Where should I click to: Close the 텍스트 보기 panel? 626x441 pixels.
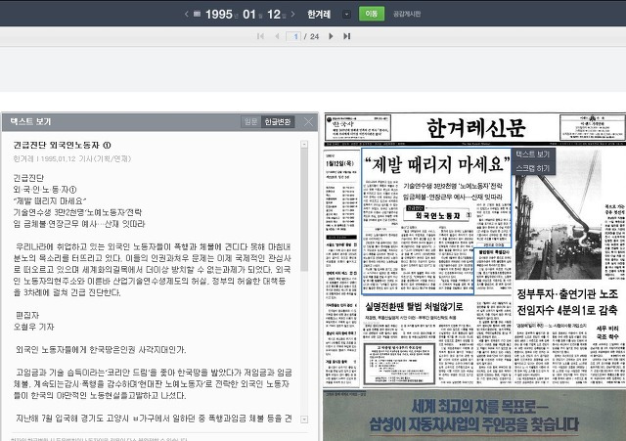click(x=308, y=121)
